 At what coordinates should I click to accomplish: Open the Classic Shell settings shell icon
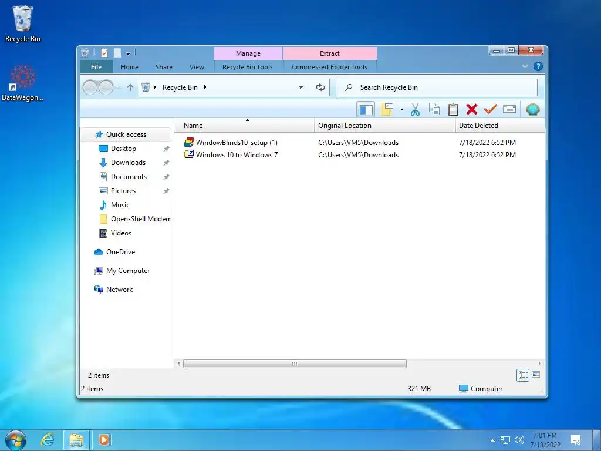[x=532, y=110]
